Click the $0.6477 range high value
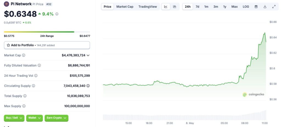281x127 pixels. [85, 36]
